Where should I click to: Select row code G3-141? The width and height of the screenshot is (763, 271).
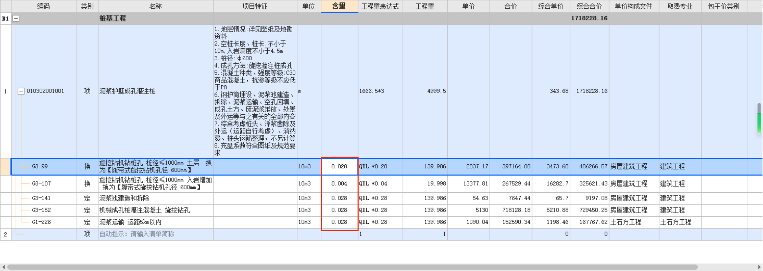coord(41,198)
